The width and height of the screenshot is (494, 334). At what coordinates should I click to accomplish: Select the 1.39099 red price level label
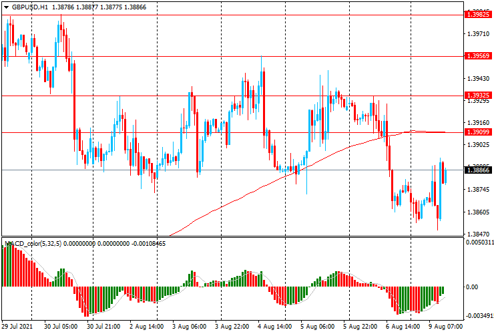[x=478, y=132]
